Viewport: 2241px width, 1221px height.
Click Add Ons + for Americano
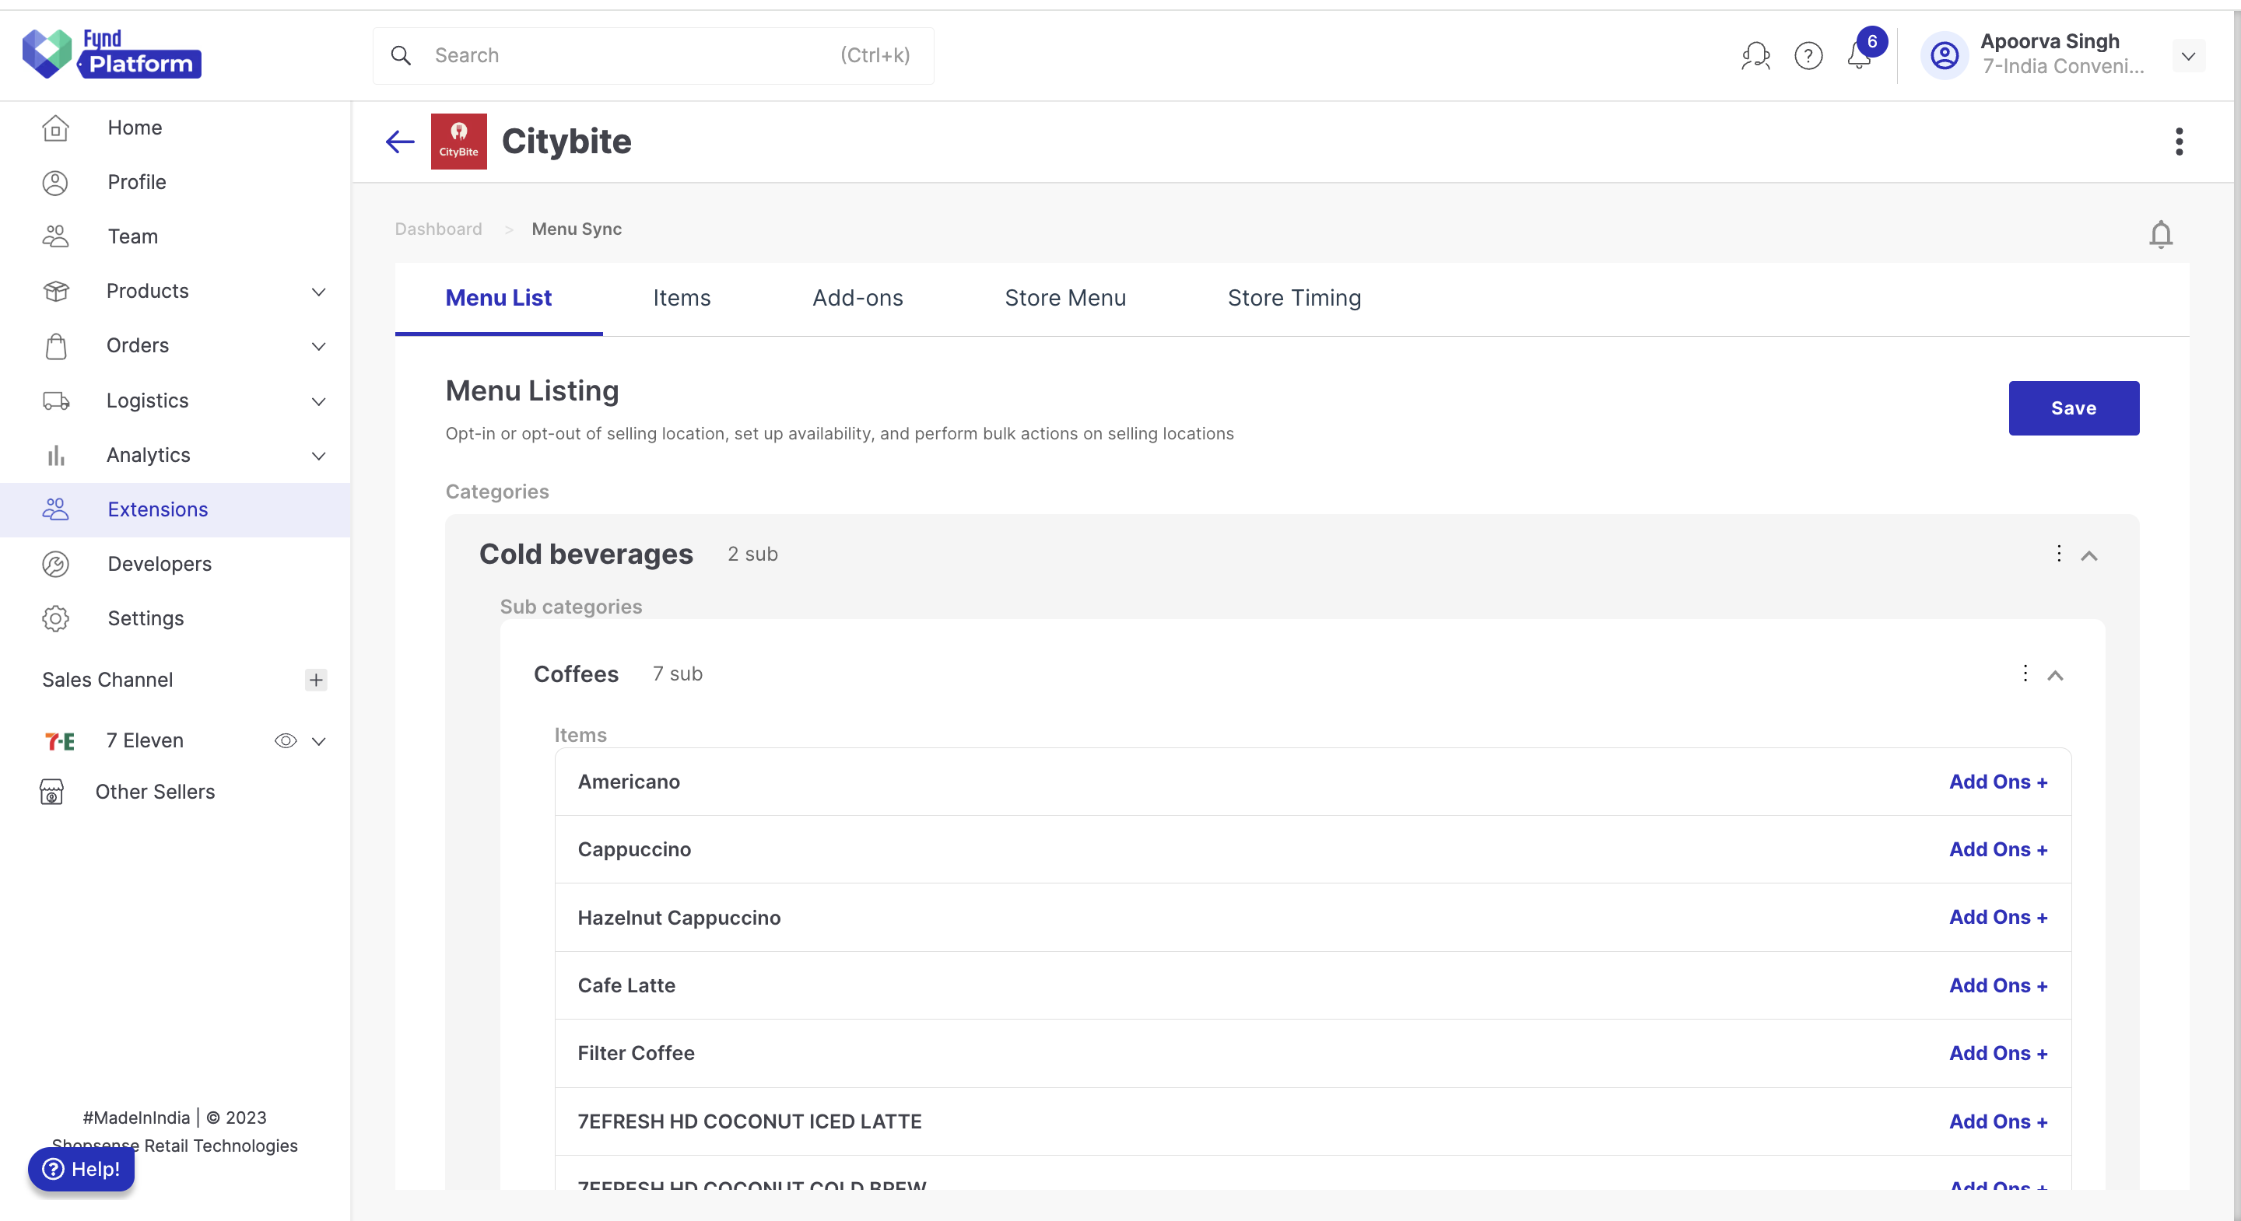pyautogui.click(x=1997, y=782)
